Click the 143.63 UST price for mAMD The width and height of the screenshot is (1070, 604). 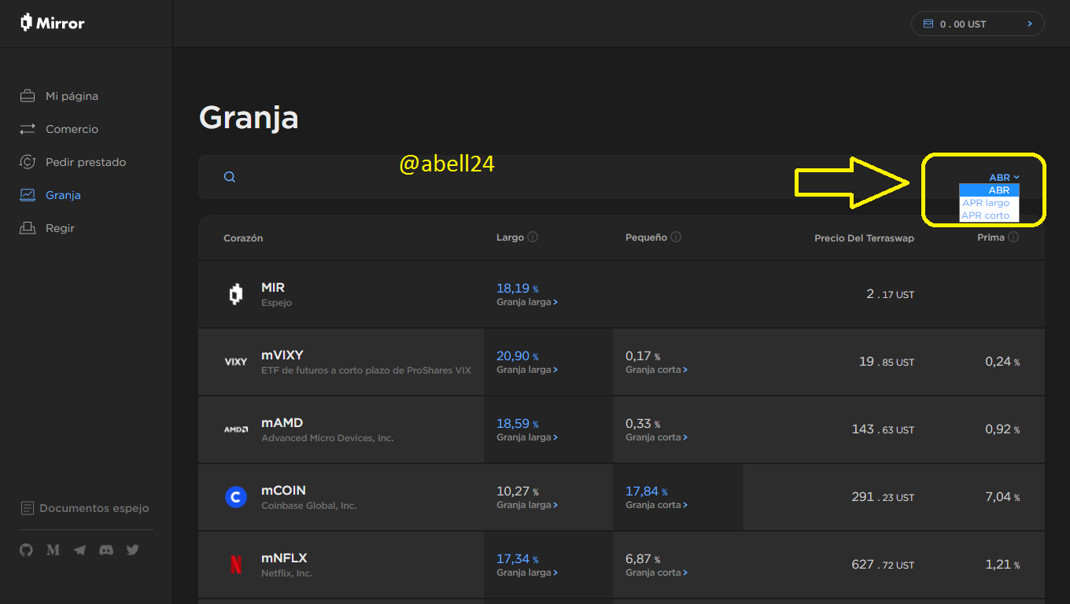(884, 429)
